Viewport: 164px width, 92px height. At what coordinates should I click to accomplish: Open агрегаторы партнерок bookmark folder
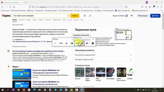pos(18,10)
